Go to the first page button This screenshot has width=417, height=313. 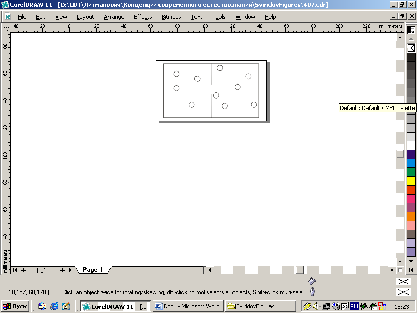coord(15,270)
